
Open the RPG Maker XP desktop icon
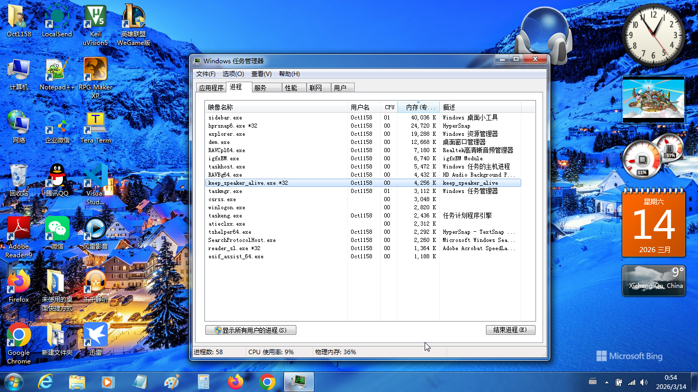click(95, 70)
